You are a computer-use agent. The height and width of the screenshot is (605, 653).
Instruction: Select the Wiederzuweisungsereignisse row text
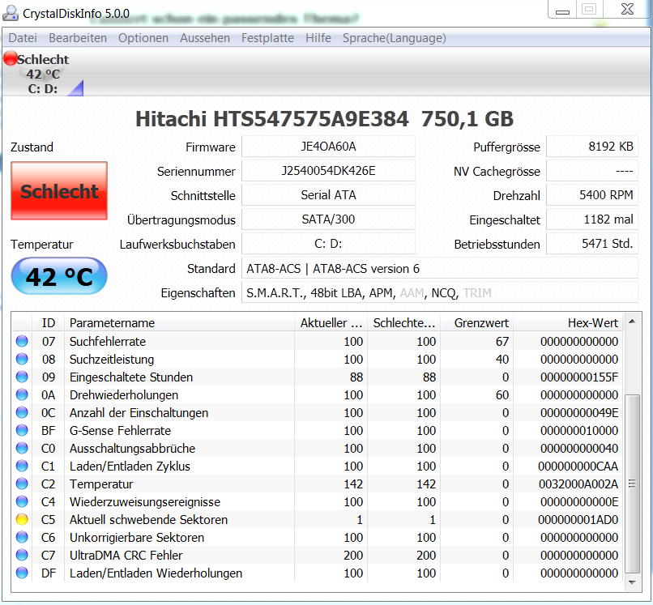144,502
